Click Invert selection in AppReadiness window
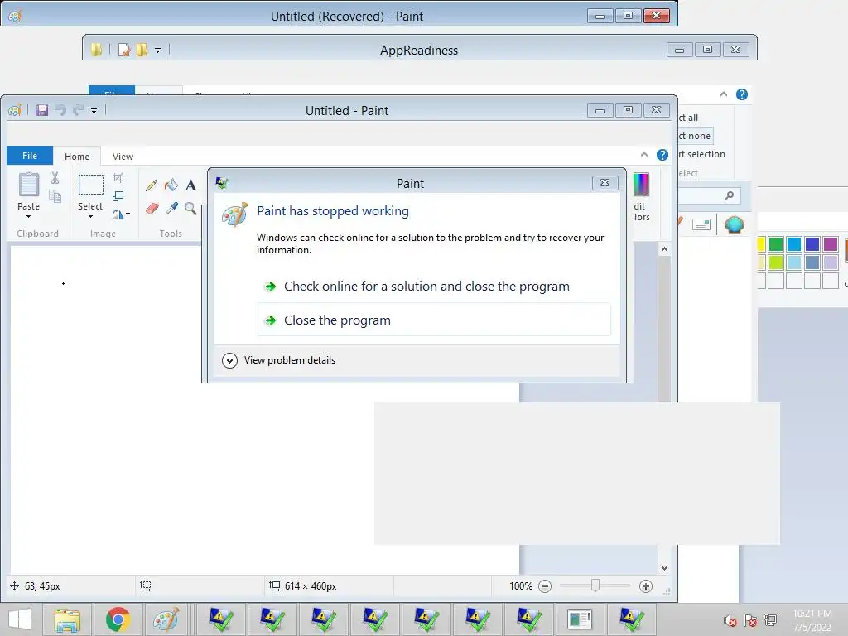Viewport: 848px width, 636px height. coord(701,154)
